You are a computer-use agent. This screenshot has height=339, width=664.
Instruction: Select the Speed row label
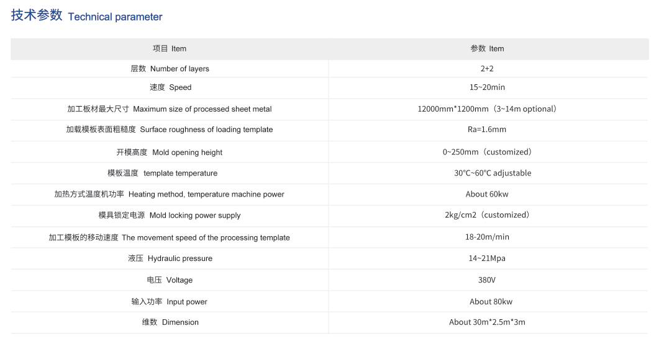(x=170, y=87)
